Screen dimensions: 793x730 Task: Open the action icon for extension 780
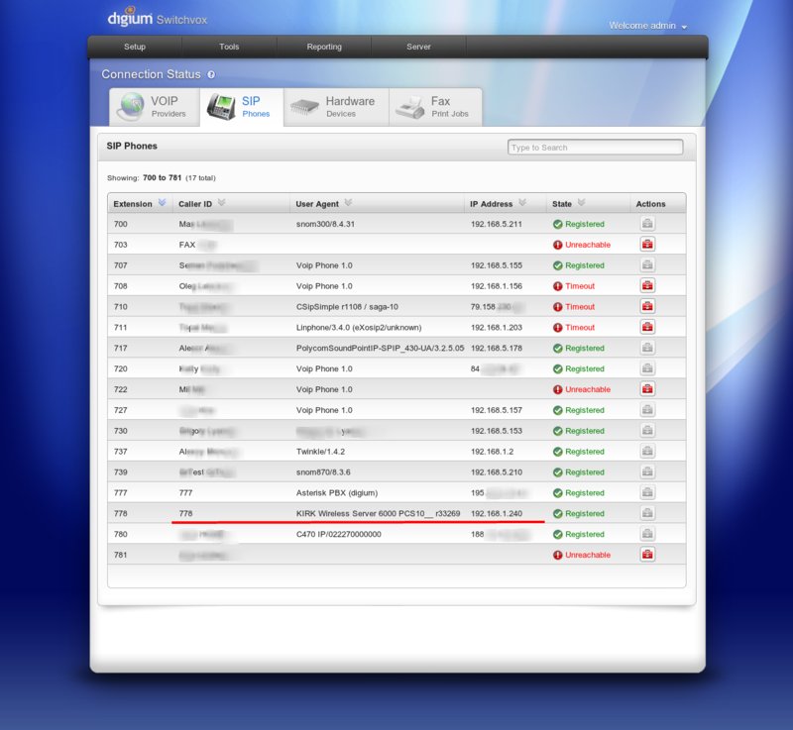coord(647,534)
